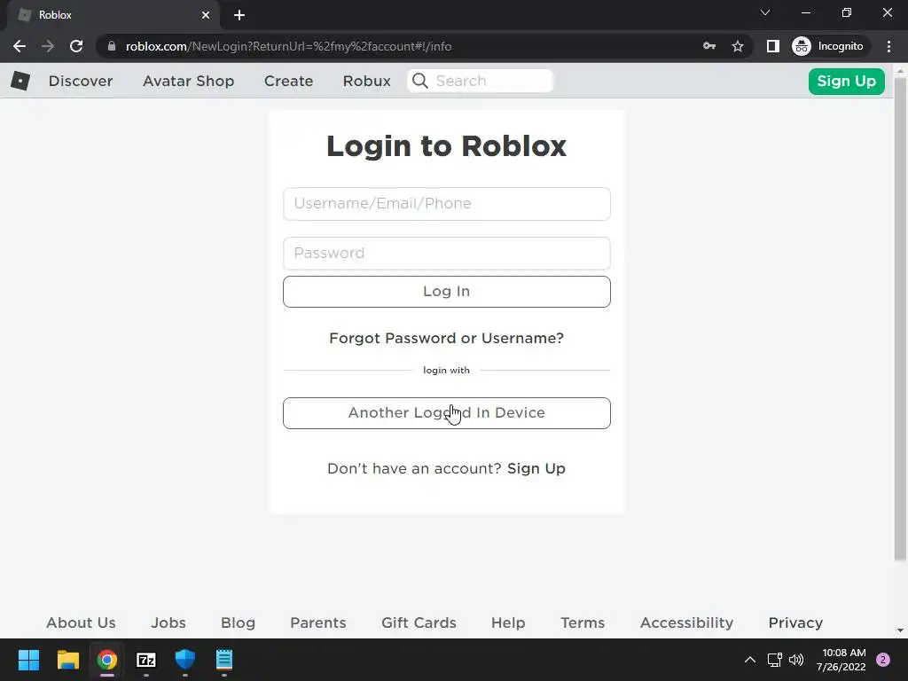Click the network icon in system tray
This screenshot has width=908, height=681.
pyautogui.click(x=774, y=660)
